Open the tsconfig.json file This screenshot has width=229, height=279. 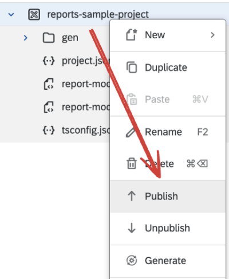tap(55, 130)
